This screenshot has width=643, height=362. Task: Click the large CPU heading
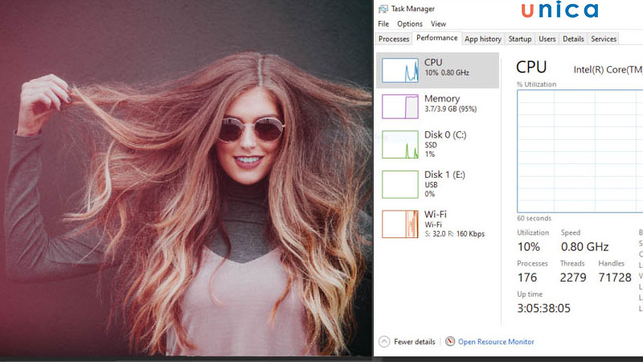531,67
